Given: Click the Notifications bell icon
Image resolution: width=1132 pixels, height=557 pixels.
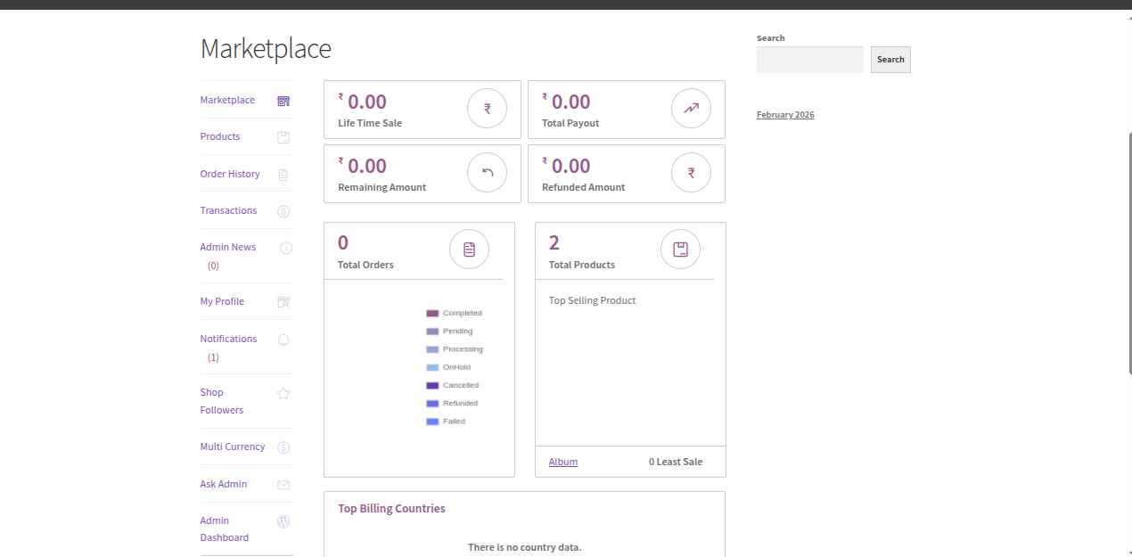Looking at the screenshot, I should (x=283, y=340).
